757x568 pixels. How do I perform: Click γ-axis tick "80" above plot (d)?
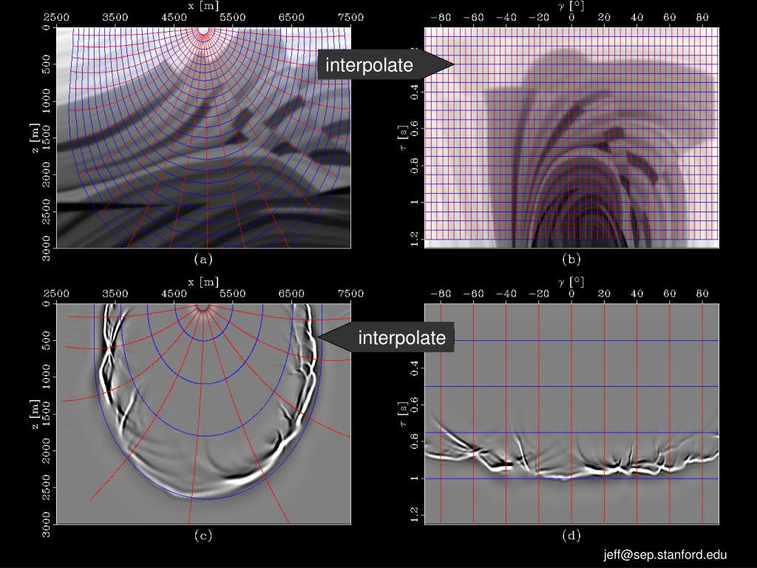point(702,294)
